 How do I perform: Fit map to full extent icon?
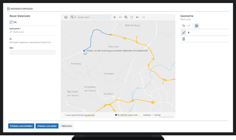(x=132, y=17)
